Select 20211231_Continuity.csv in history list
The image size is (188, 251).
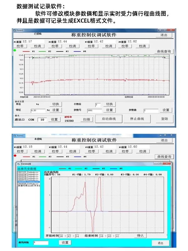click(x=28, y=172)
